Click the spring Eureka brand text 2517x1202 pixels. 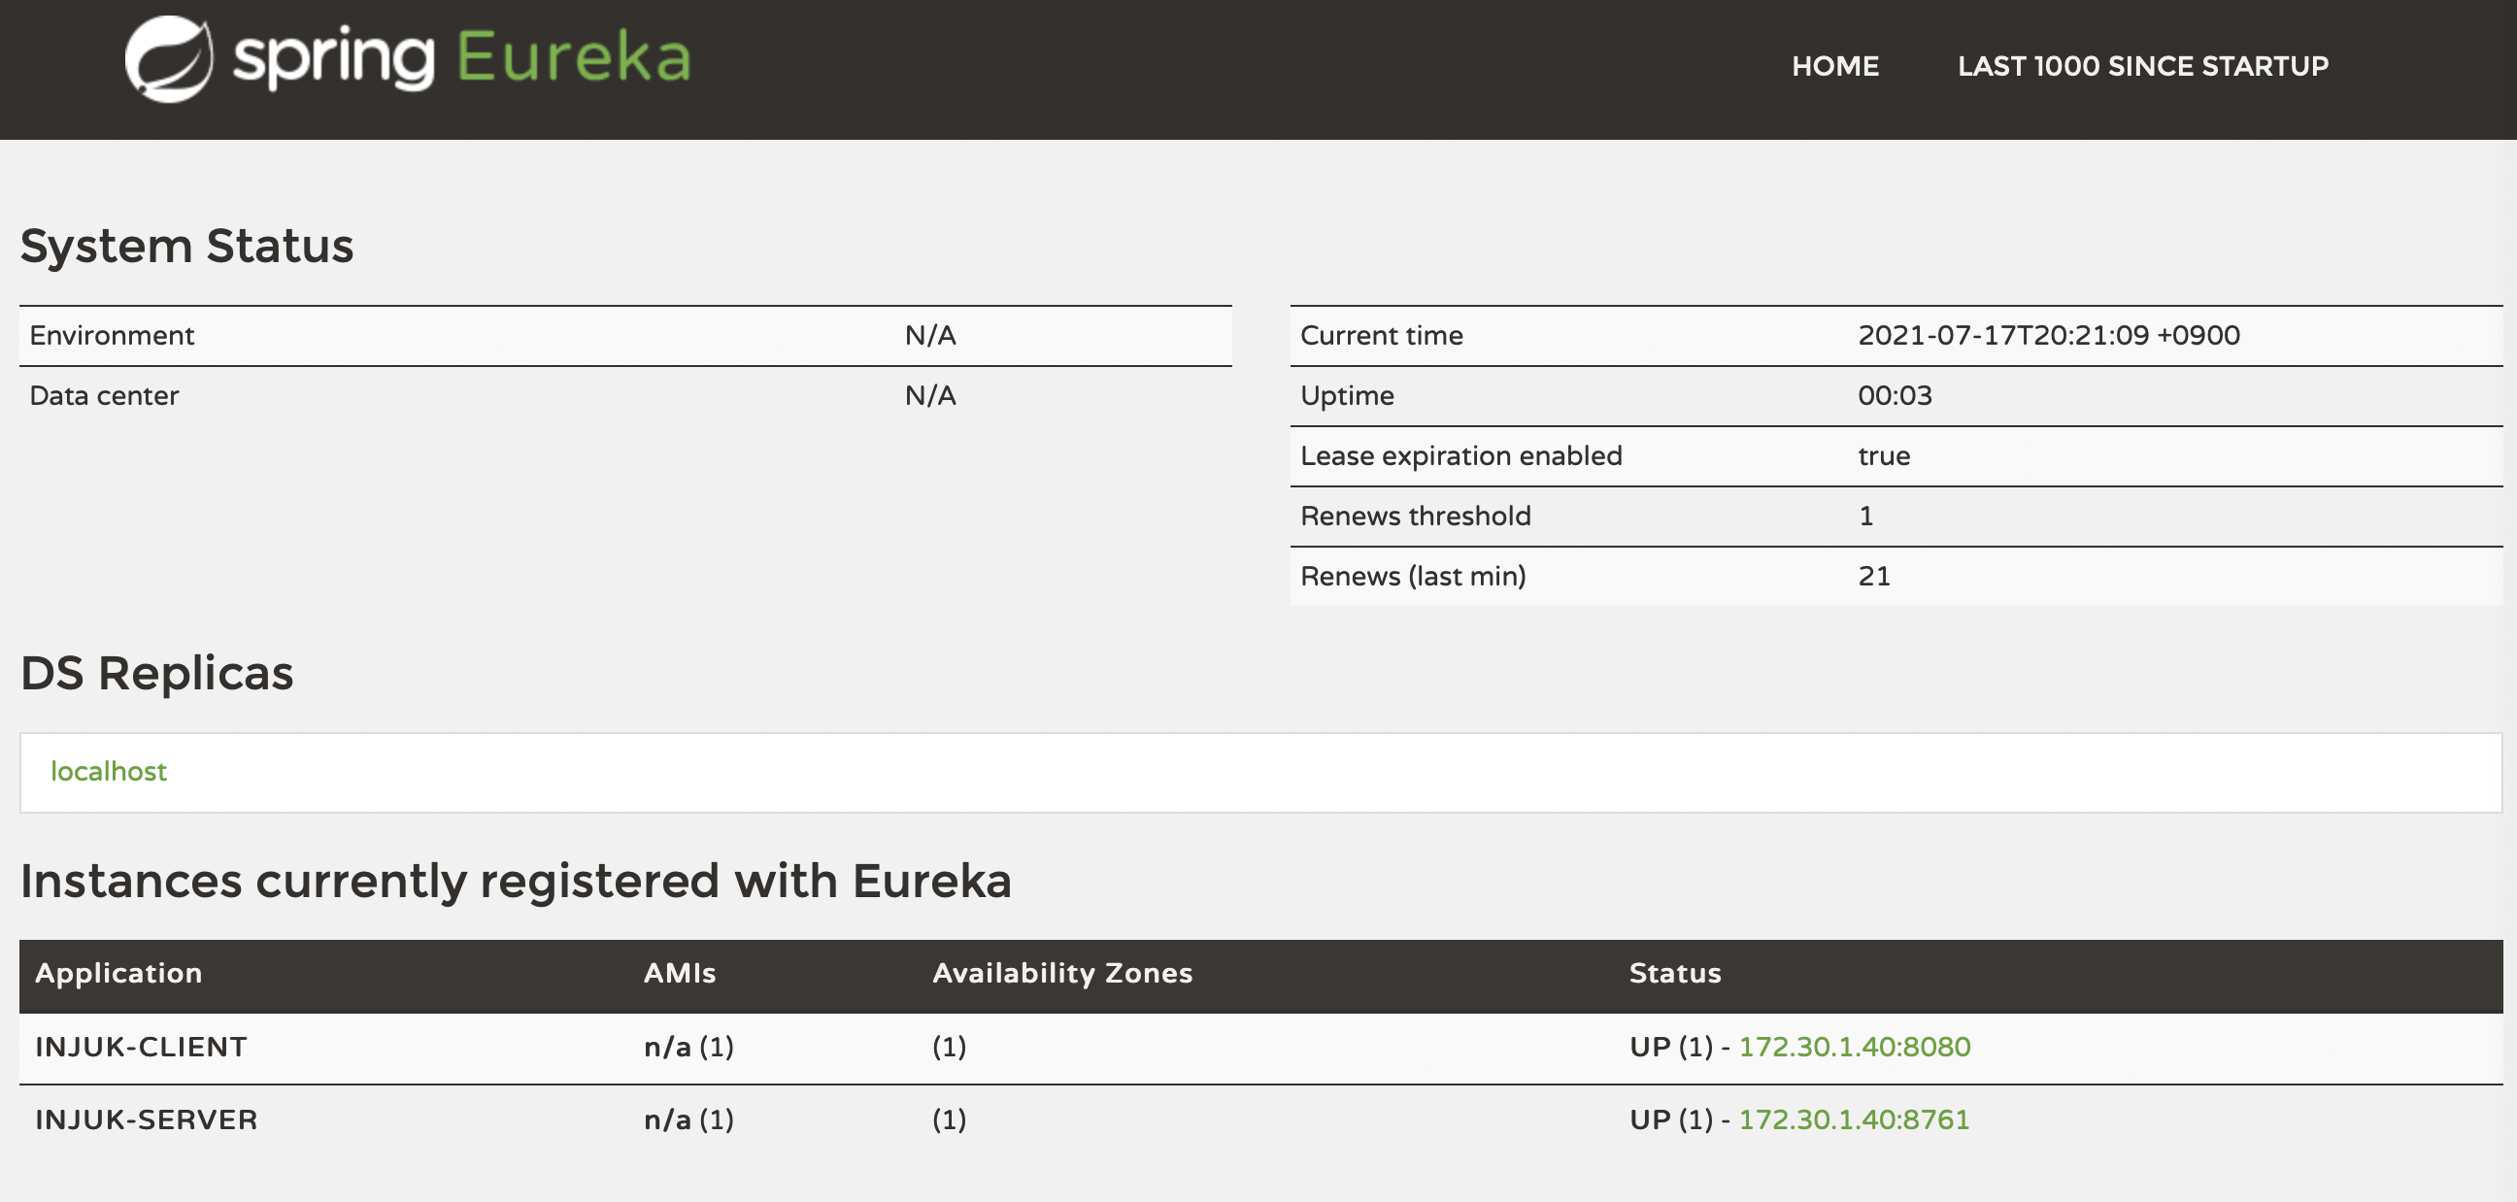click(x=461, y=58)
